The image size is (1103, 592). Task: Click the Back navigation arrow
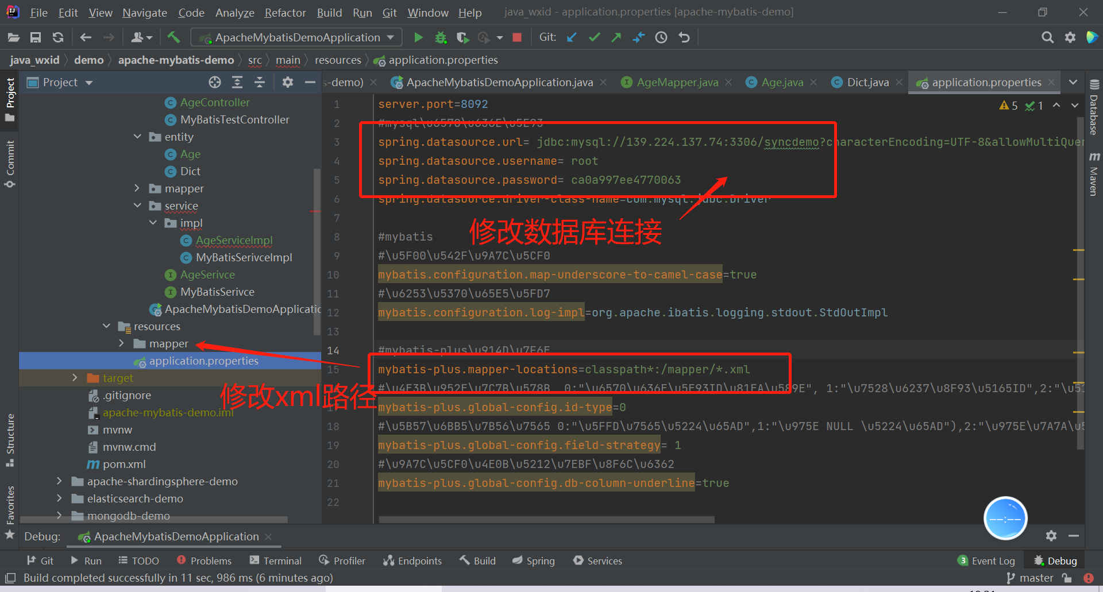tap(86, 37)
